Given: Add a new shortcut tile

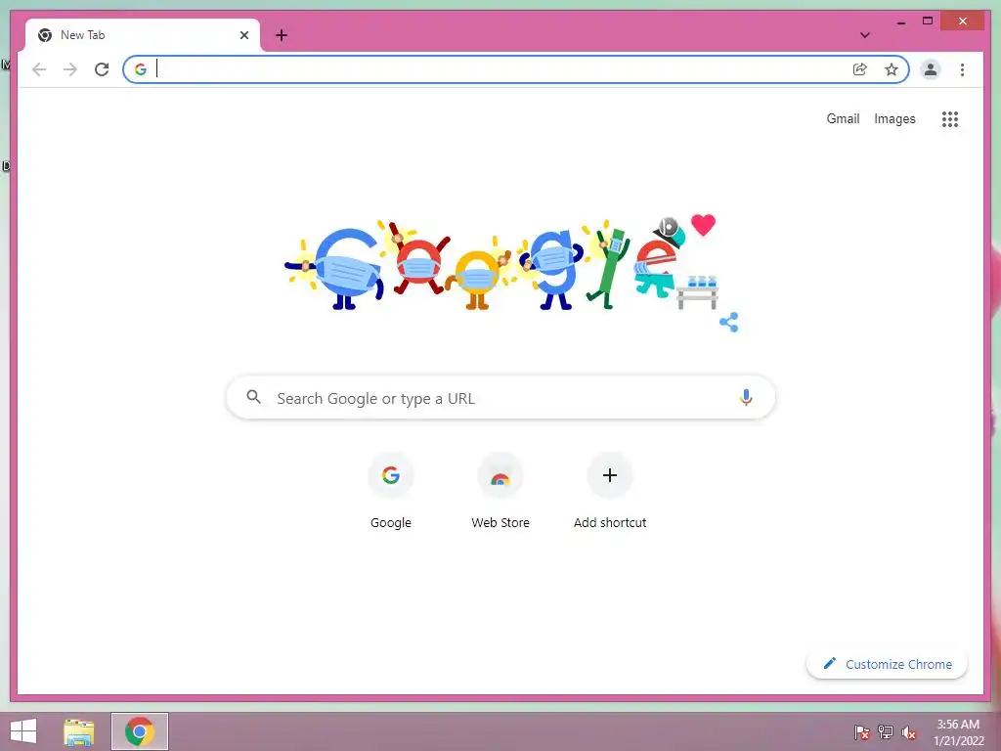Looking at the screenshot, I should coord(610,491).
